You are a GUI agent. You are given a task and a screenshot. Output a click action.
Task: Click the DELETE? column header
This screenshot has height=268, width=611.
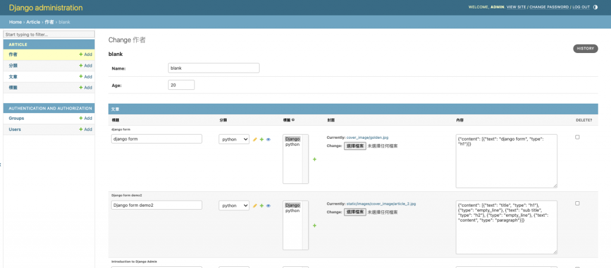pyautogui.click(x=584, y=120)
